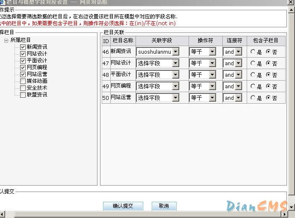Click the 关联字段 column header
This screenshot has height=218, width=295.
click(162, 41)
